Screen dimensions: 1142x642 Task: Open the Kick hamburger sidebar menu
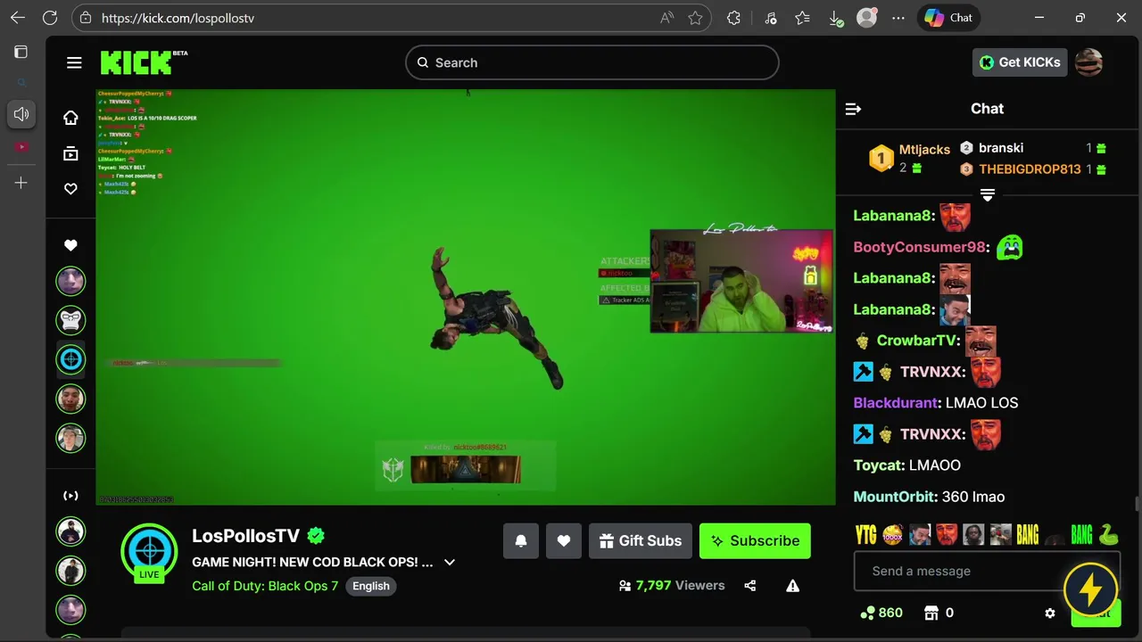click(x=74, y=62)
